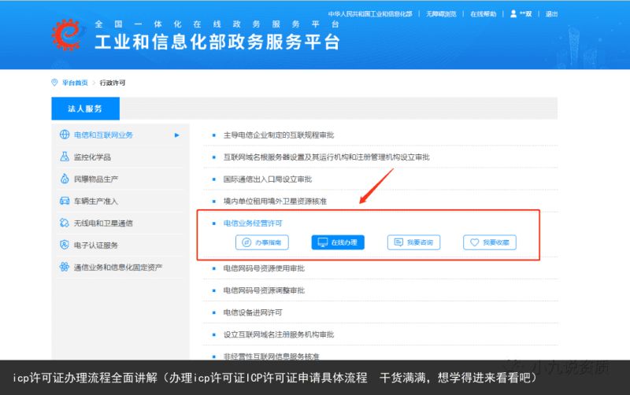Click the 我要咨询 button
This screenshot has height=395, width=630.
(414, 242)
